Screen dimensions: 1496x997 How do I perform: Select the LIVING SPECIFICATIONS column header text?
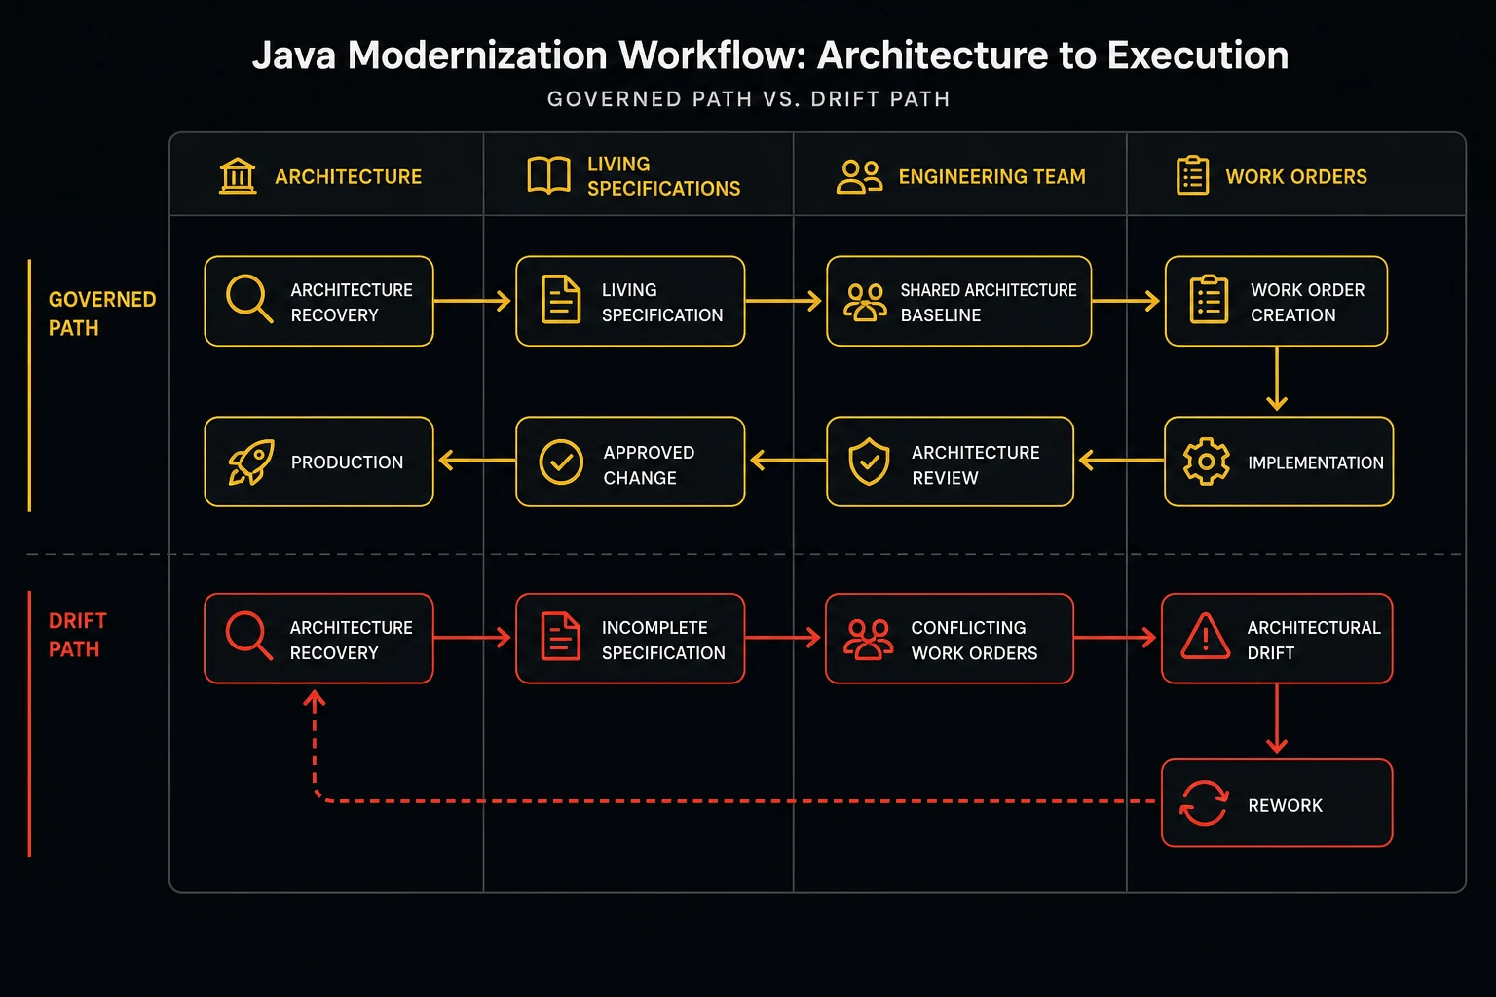tap(663, 176)
